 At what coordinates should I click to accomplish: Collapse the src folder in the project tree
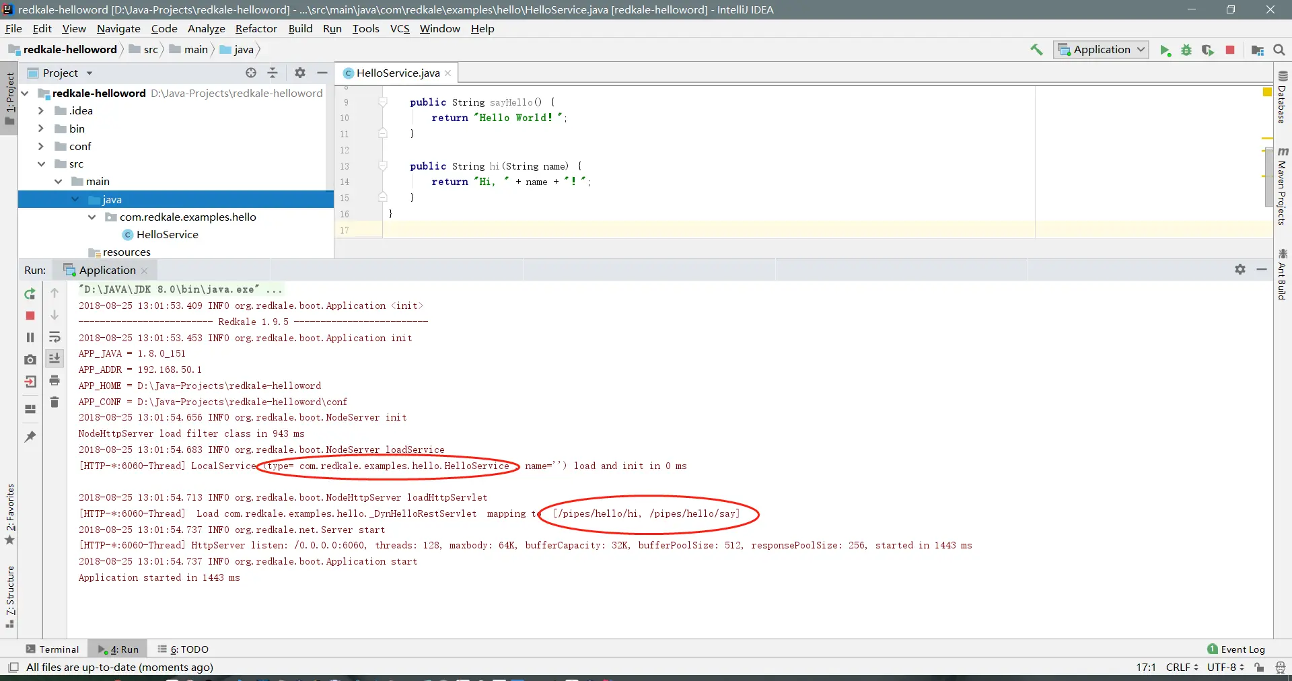(41, 164)
